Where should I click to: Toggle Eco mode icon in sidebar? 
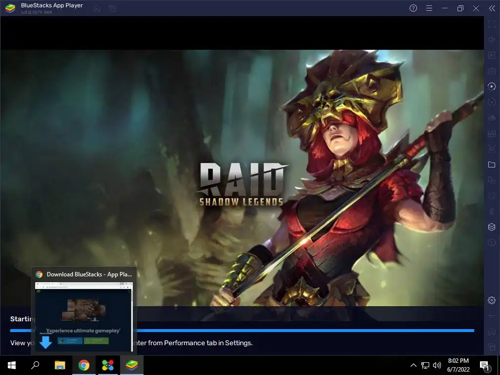coord(492,243)
